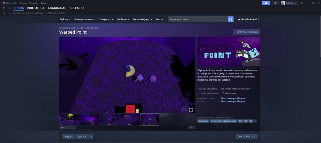Select the Roguevania tag

pyautogui.click(x=216, y=121)
